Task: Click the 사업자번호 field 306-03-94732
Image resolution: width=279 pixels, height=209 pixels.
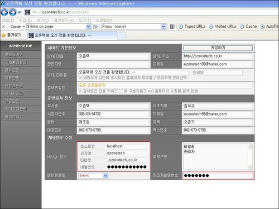Action: tap(113, 114)
